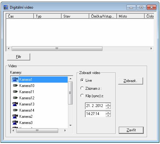
Task: Click the camera list scroll down arrow
Action: (x=70, y=125)
